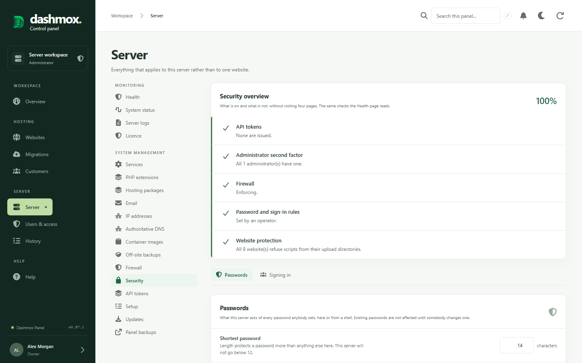This screenshot has width=582, height=363.
Task: Open Licence in Monitoring menu
Action: (x=154, y=136)
